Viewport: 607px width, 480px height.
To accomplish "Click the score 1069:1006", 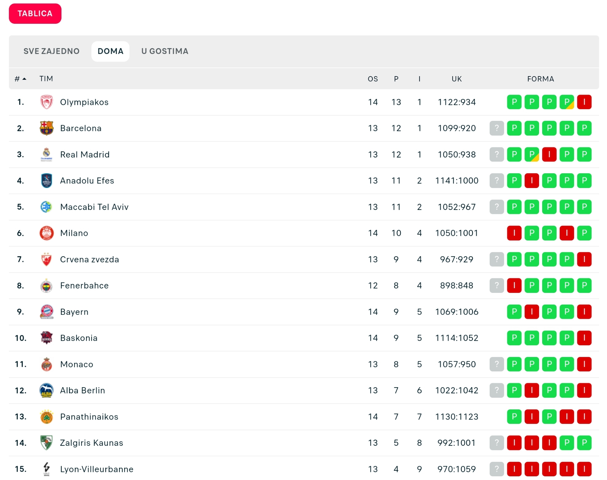I will point(457,312).
